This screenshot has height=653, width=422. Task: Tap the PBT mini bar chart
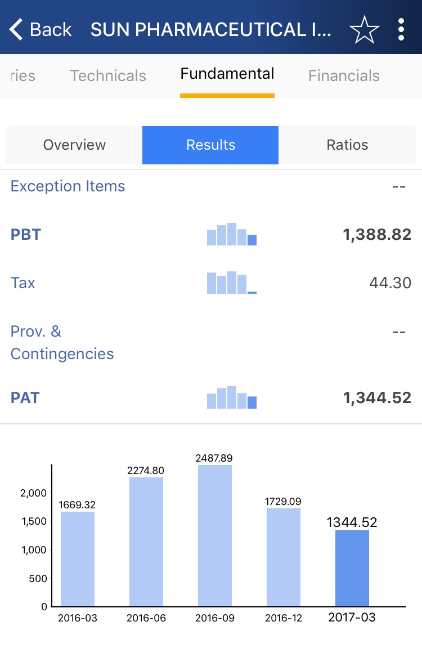click(232, 234)
